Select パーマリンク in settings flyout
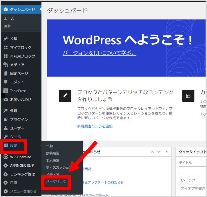Image resolution: width=207 pixels, height=197 pixels. [56, 182]
